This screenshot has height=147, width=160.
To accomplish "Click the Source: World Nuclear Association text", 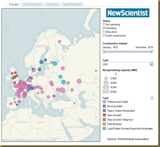I will 128,139.
